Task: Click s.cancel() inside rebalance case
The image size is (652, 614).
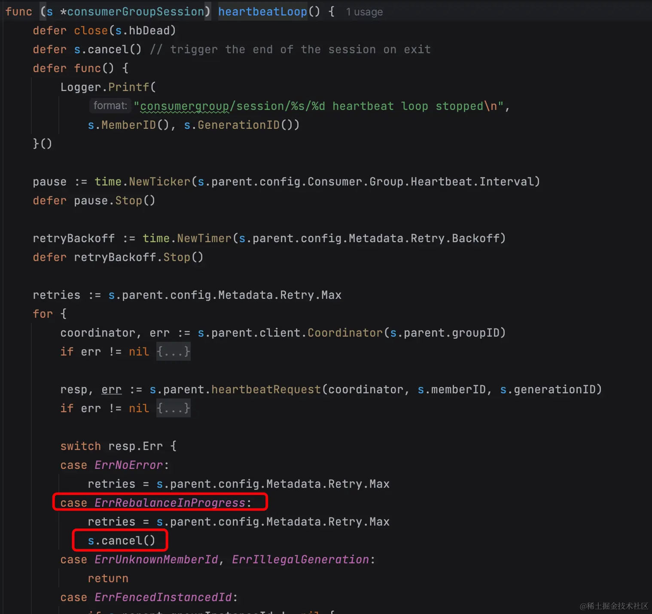Action: coord(122,541)
